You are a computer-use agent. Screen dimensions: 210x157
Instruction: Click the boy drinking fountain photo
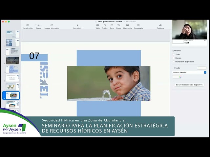109,83
